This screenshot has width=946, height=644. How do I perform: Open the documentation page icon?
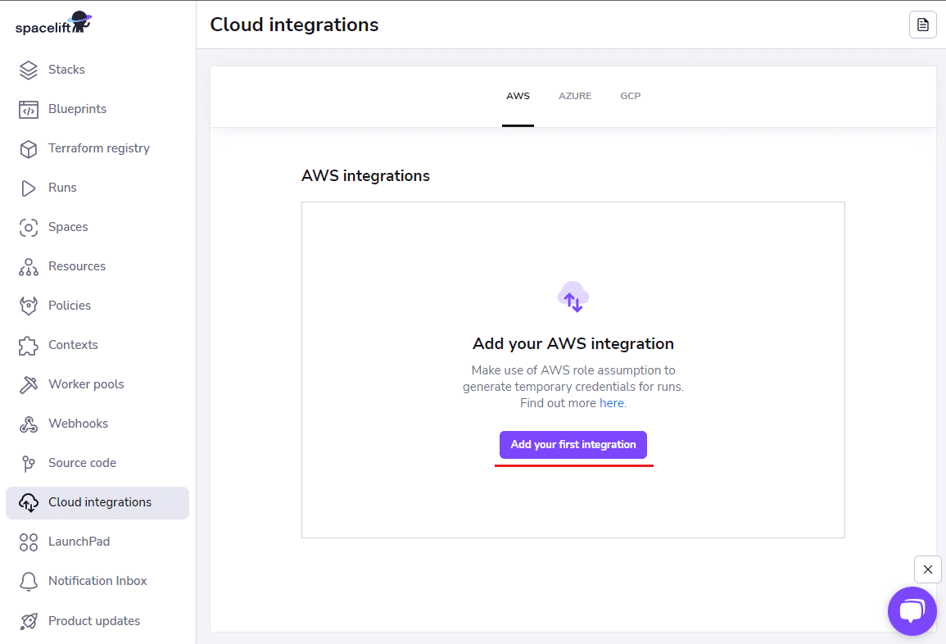coord(922,25)
